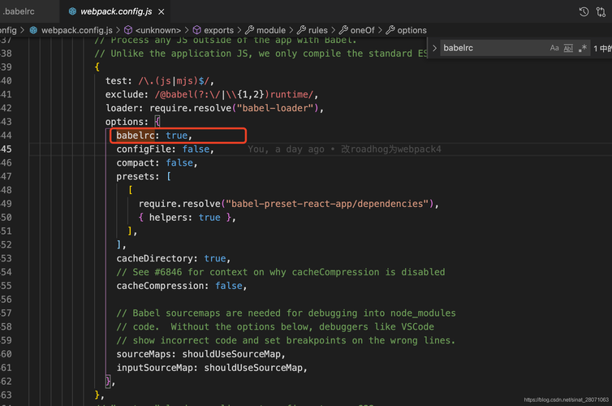Toggle Match Case in find widget

(554, 48)
